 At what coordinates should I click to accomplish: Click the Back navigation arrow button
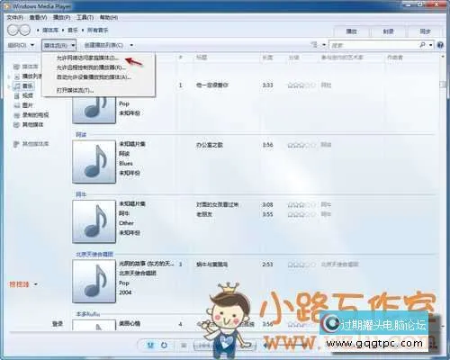click(13, 30)
